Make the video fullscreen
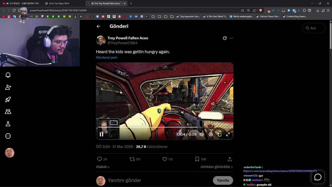 point(228,134)
